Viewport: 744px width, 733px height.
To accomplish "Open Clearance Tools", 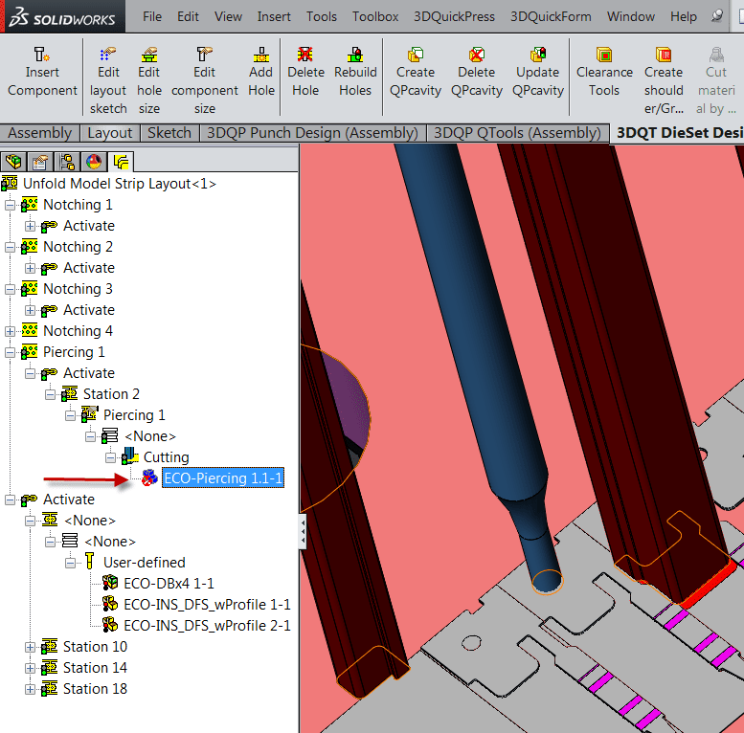I will [604, 72].
